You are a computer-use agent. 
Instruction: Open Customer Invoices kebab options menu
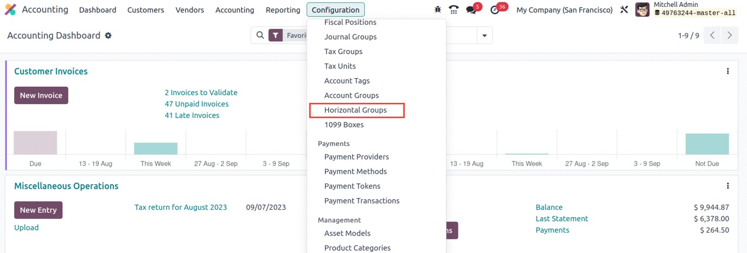(x=728, y=71)
